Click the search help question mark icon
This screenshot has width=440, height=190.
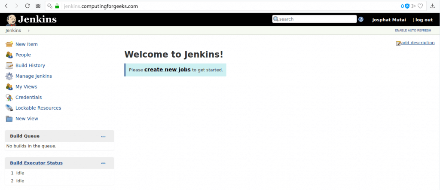click(361, 19)
